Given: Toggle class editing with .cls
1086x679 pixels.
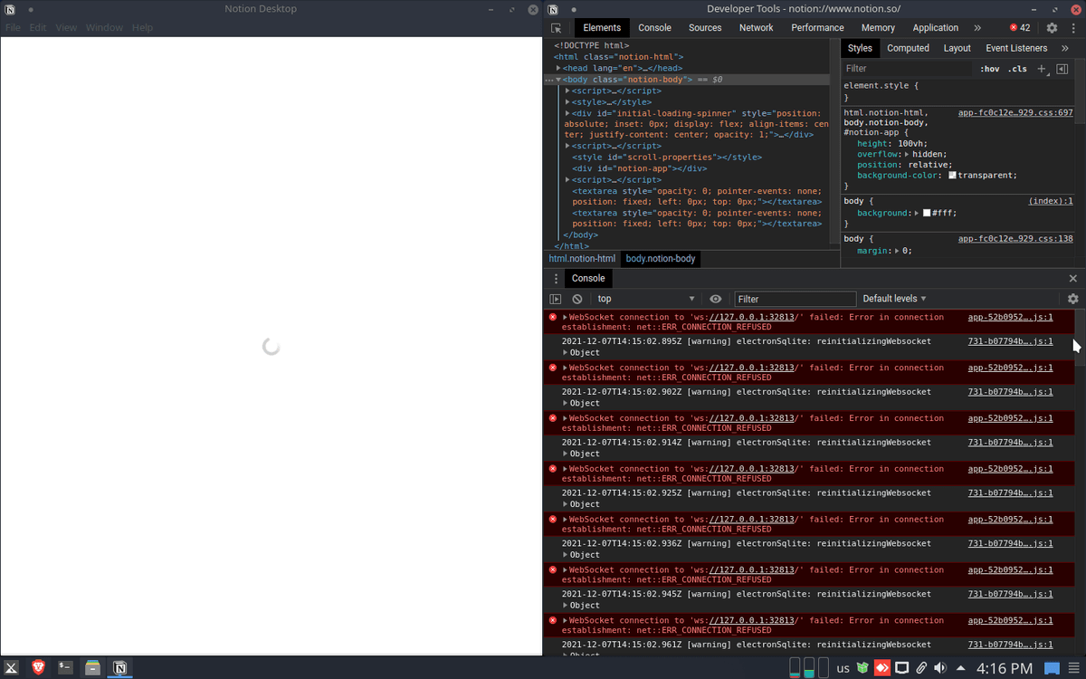Looking at the screenshot, I should (1018, 68).
